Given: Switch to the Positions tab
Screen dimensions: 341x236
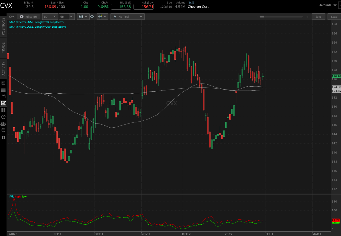Looking at the screenshot, I should 3,26.
